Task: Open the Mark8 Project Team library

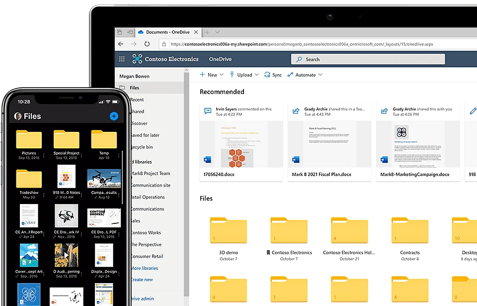Action: tap(150, 173)
